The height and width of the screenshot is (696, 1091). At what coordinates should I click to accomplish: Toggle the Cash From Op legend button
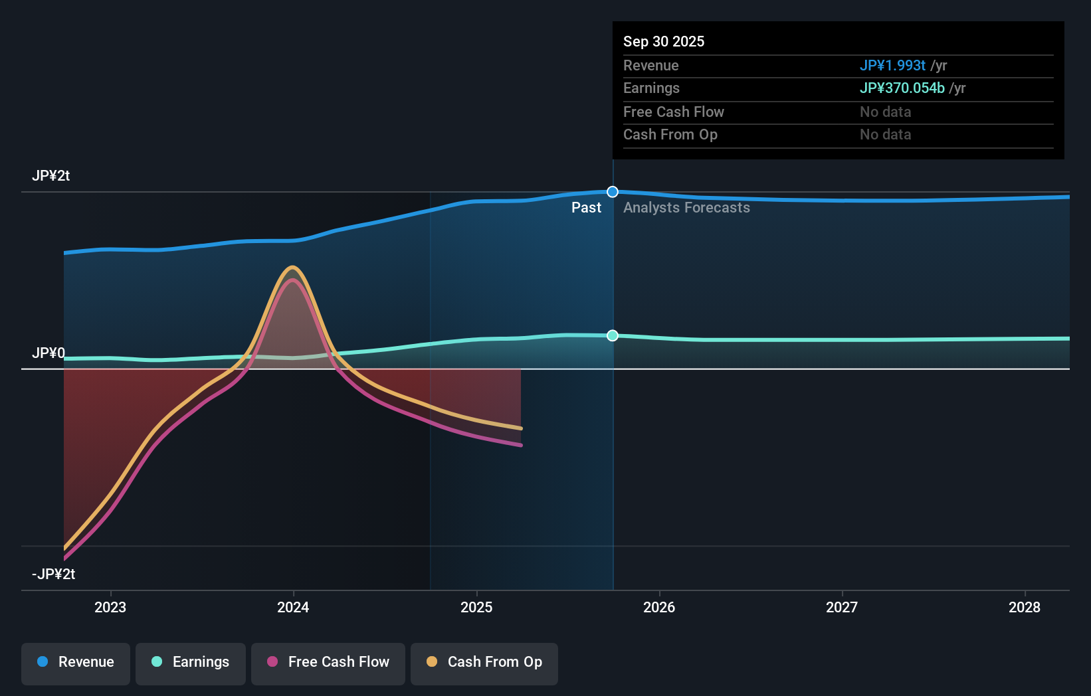484,663
